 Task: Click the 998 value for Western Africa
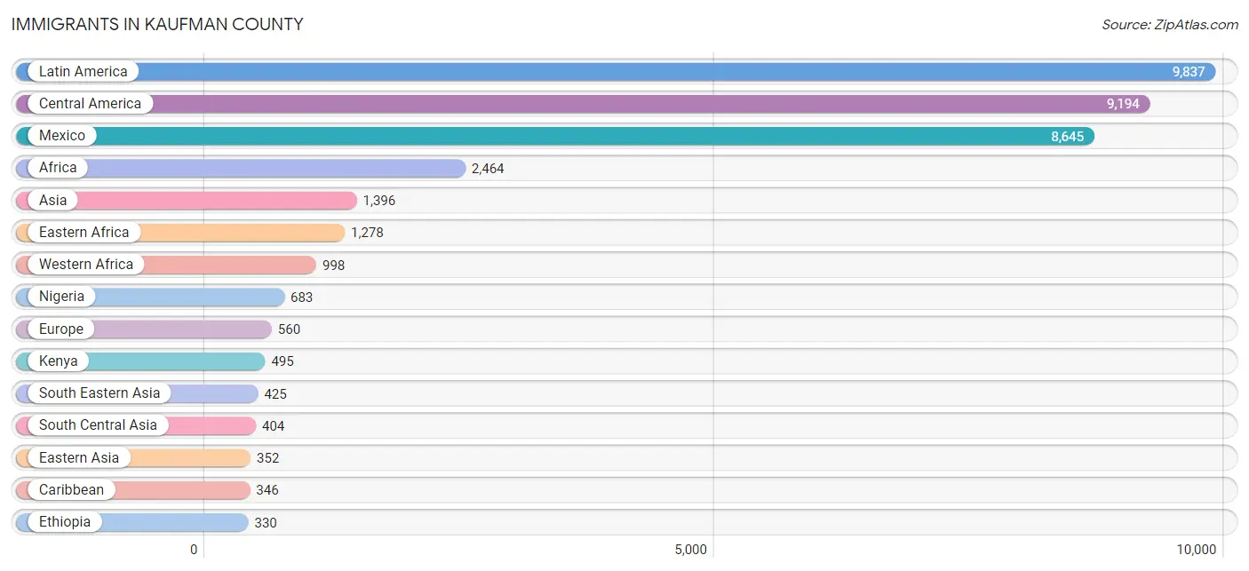click(x=333, y=266)
